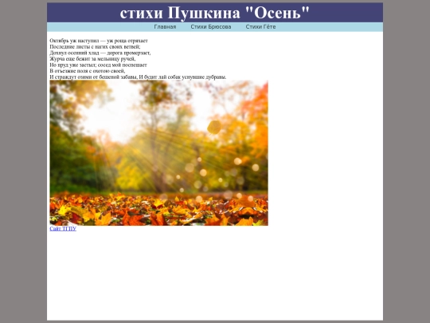This screenshot has width=430, height=323.
Task: Click the line В отъезжие поля с охотою своей
Action: click(88, 71)
